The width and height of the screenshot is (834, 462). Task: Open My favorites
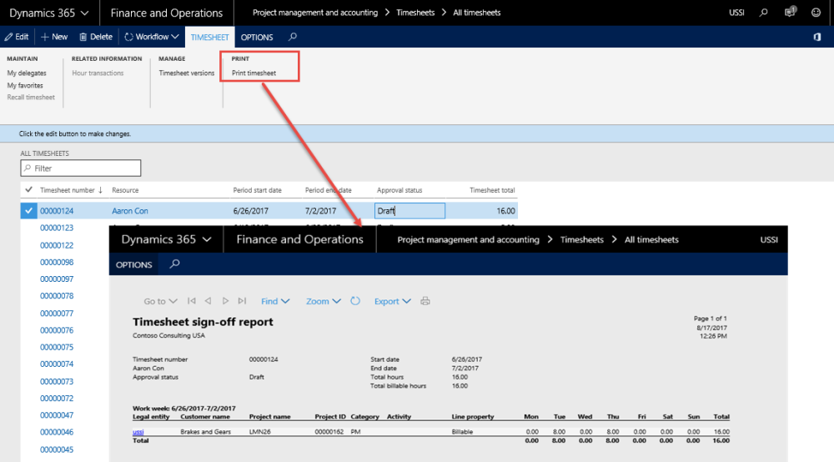tap(25, 85)
